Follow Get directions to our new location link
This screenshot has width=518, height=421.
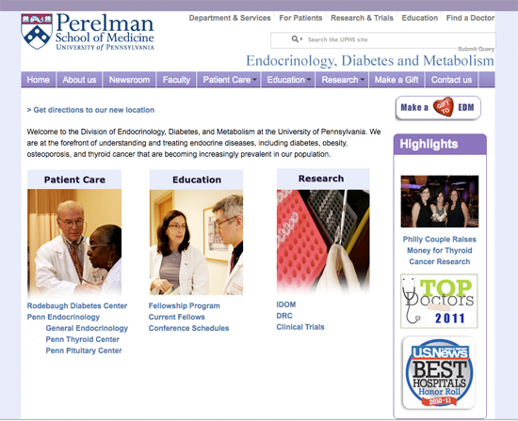90,110
